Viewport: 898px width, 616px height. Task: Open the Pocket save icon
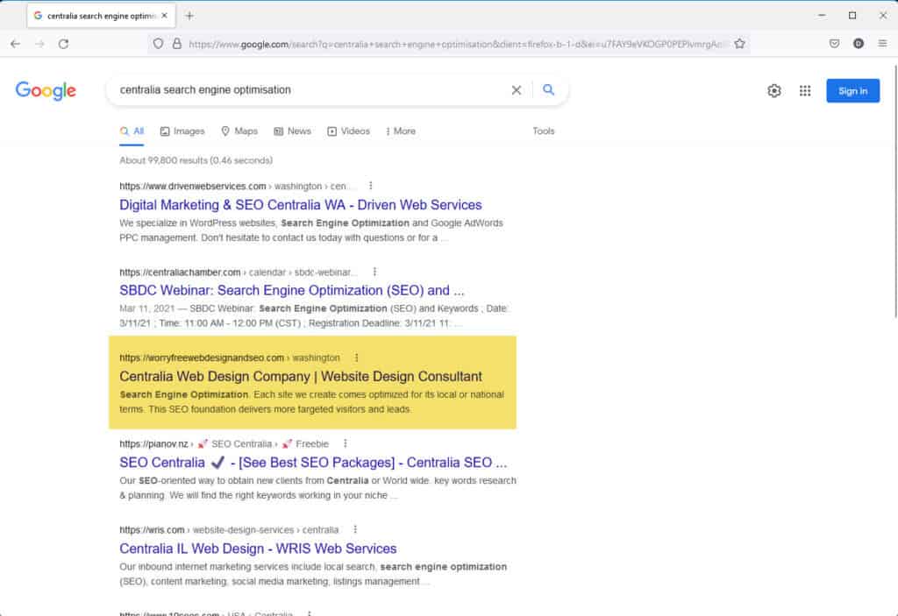[835, 44]
